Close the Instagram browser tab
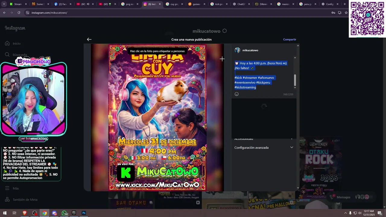The width and height of the screenshot is (386, 217). (x=160, y=4)
